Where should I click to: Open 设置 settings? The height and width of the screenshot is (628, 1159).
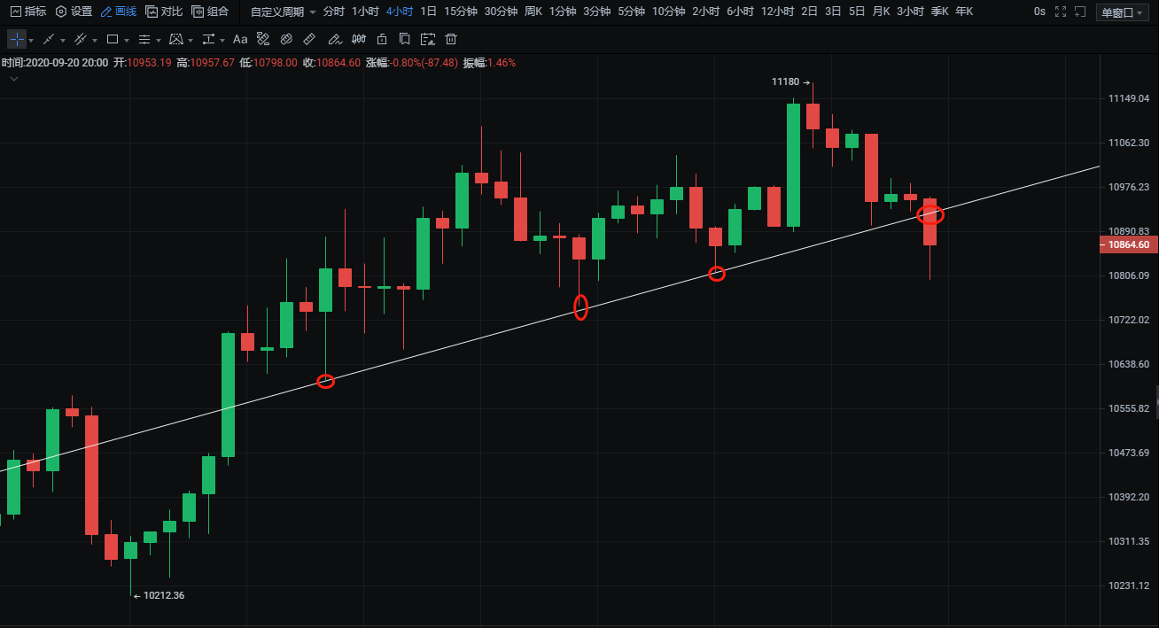(x=74, y=12)
